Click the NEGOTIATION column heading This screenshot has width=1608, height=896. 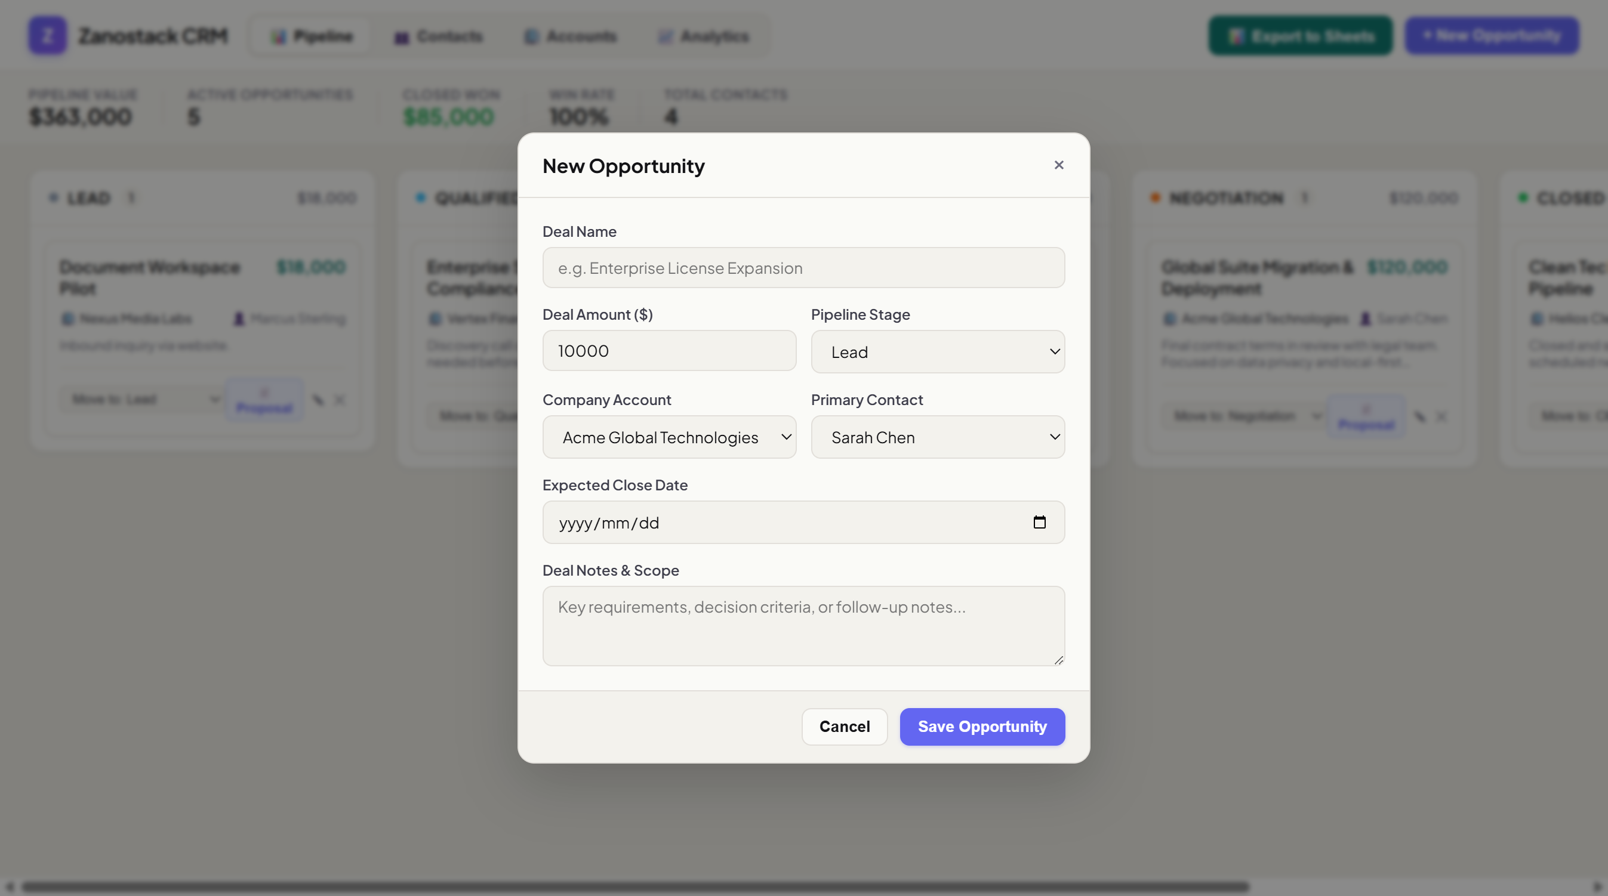coord(1227,199)
